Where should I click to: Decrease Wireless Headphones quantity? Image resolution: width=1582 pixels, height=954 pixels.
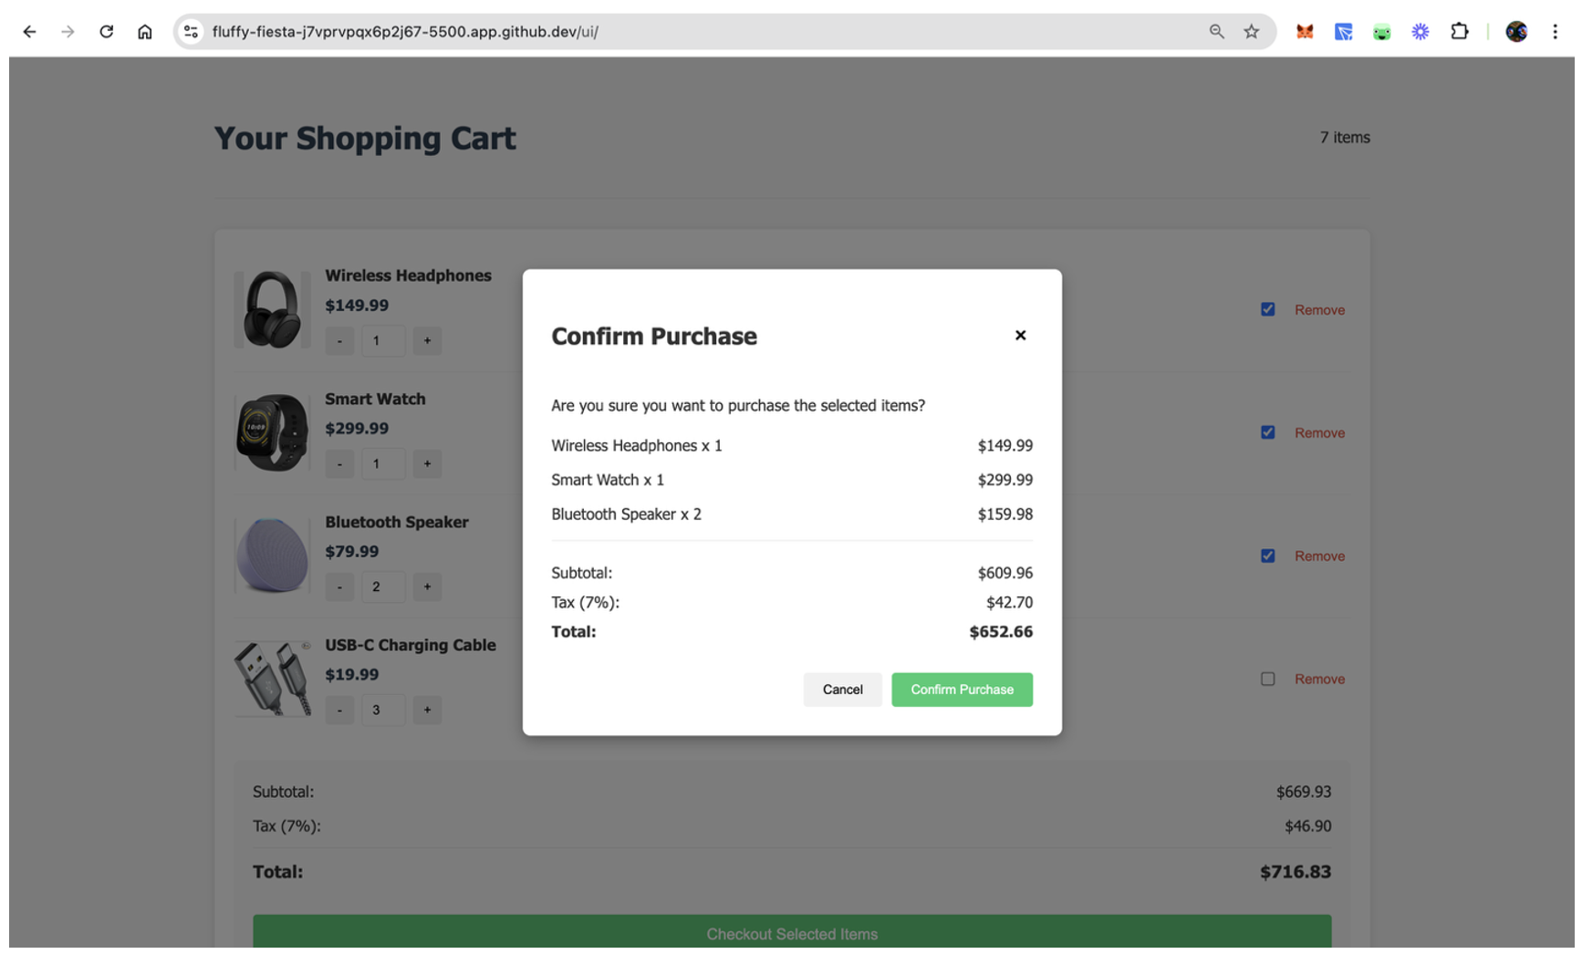pyautogui.click(x=339, y=341)
